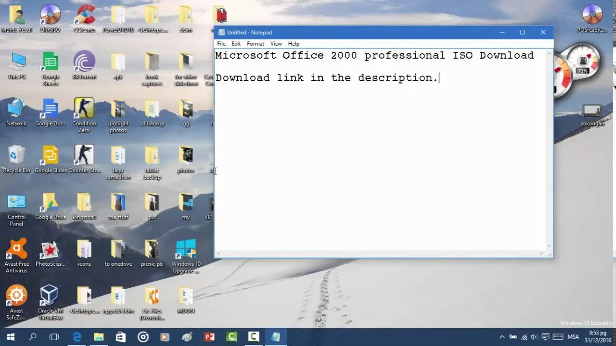Select the npp.6.9.1.bin folder

pyautogui.click(x=118, y=300)
